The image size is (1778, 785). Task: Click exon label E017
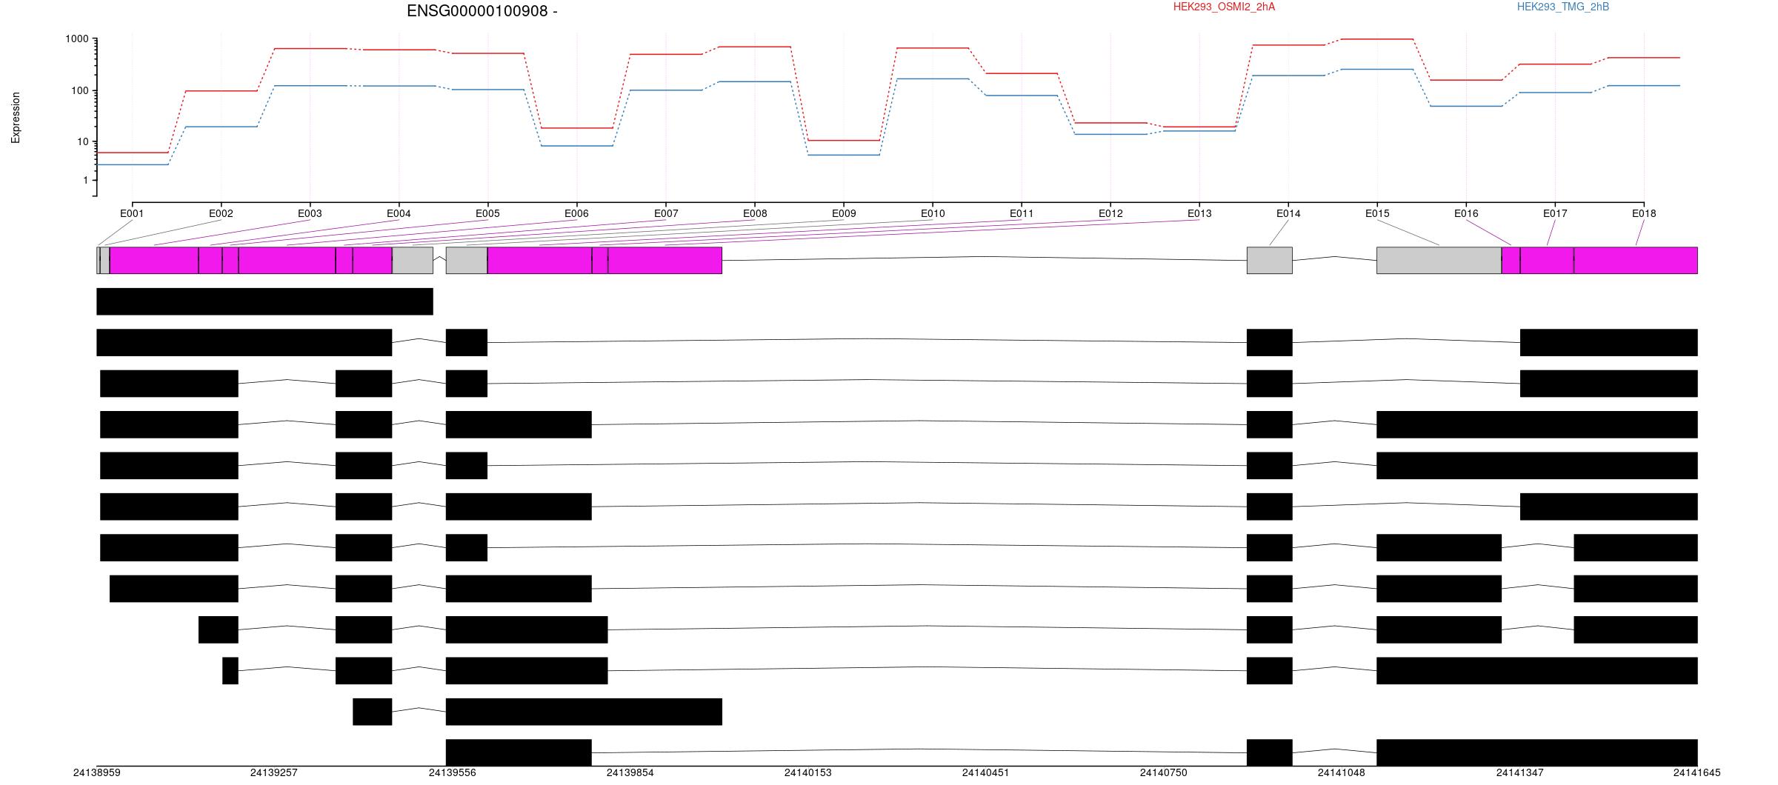pyautogui.click(x=1555, y=213)
